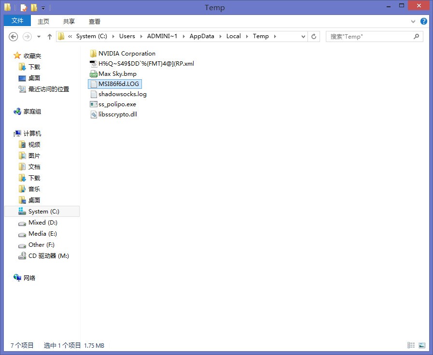The image size is (433, 355).
Task: Refresh the Temp folder view
Action: tap(314, 36)
